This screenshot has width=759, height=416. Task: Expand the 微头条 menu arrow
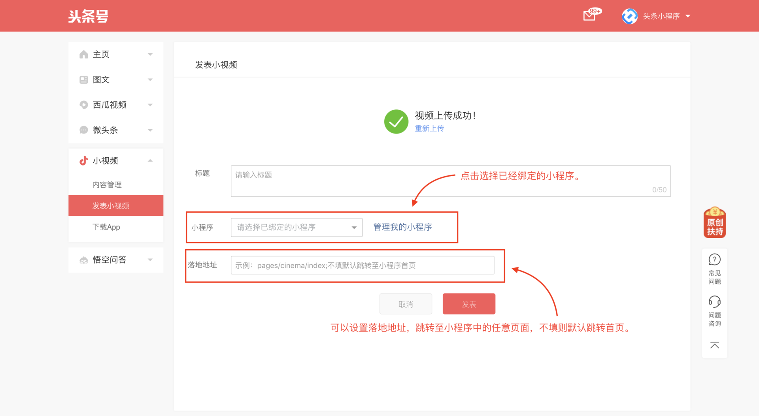150,130
